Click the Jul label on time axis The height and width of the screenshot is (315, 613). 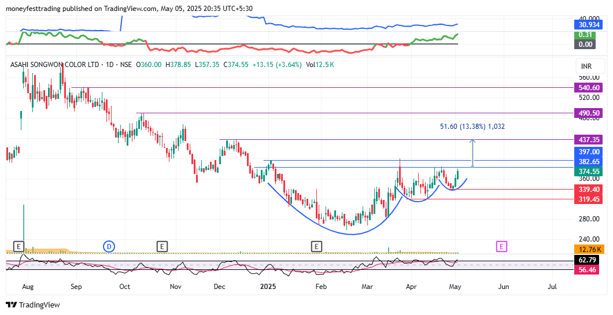click(552, 287)
